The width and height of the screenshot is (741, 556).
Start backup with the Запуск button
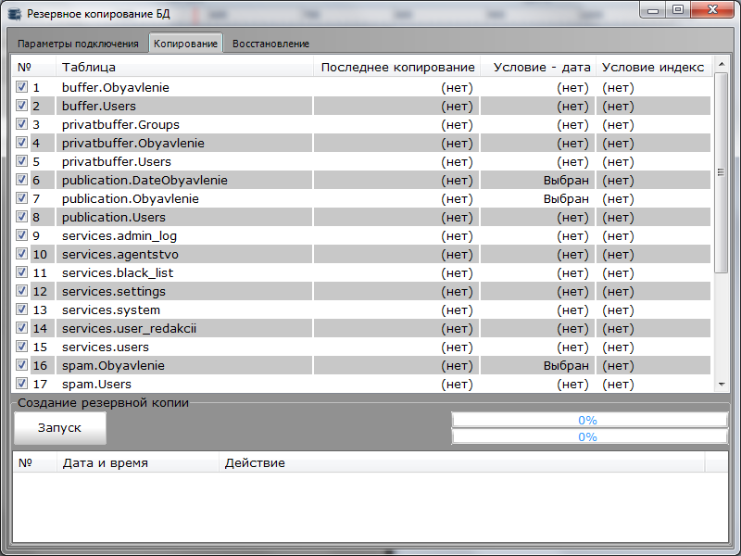click(60, 428)
